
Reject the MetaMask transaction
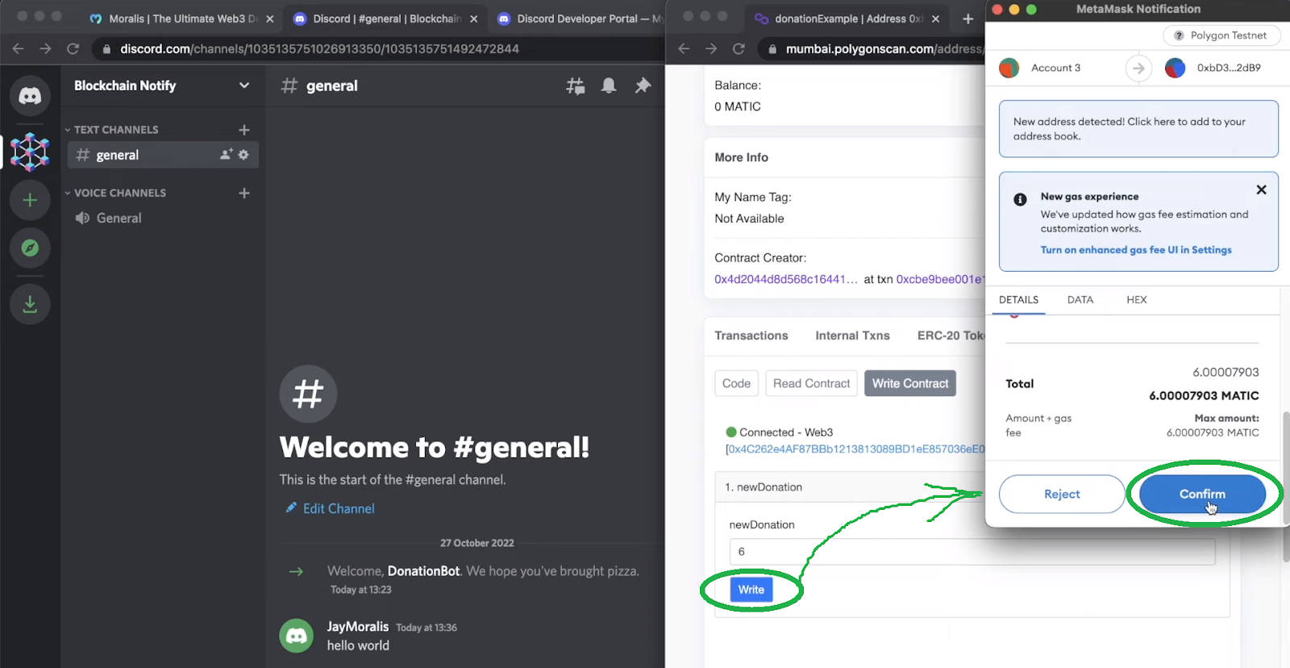pyautogui.click(x=1061, y=494)
